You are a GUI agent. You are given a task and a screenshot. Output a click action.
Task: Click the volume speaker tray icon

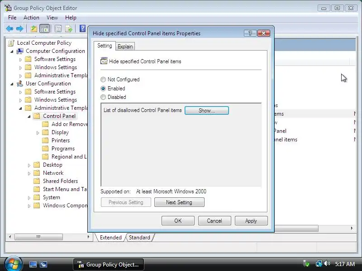[x=327, y=263]
